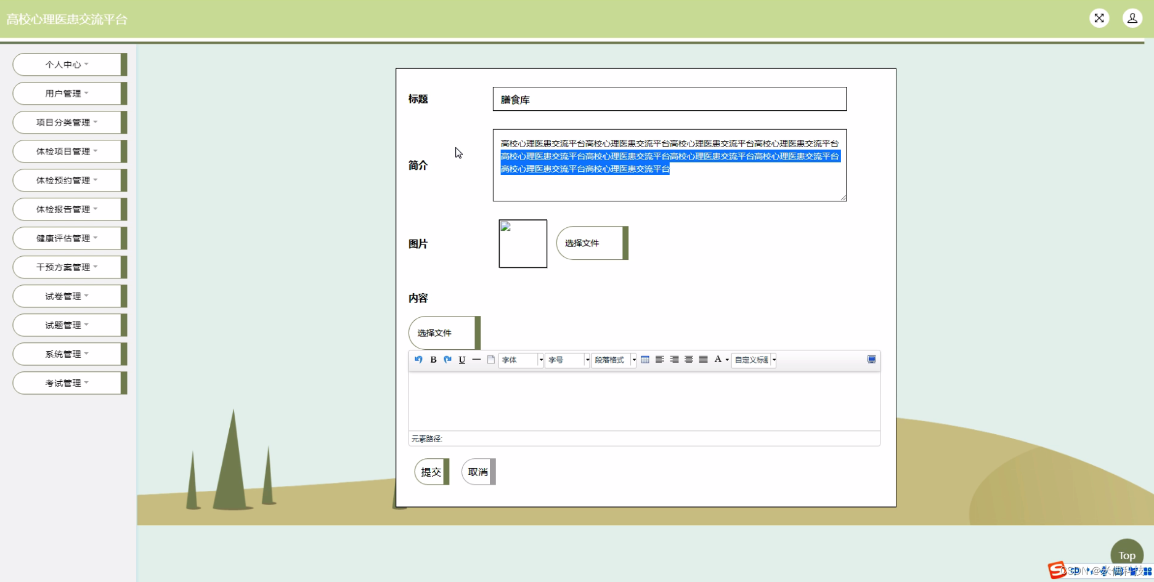Toggle editor fullscreen icon

(872, 360)
